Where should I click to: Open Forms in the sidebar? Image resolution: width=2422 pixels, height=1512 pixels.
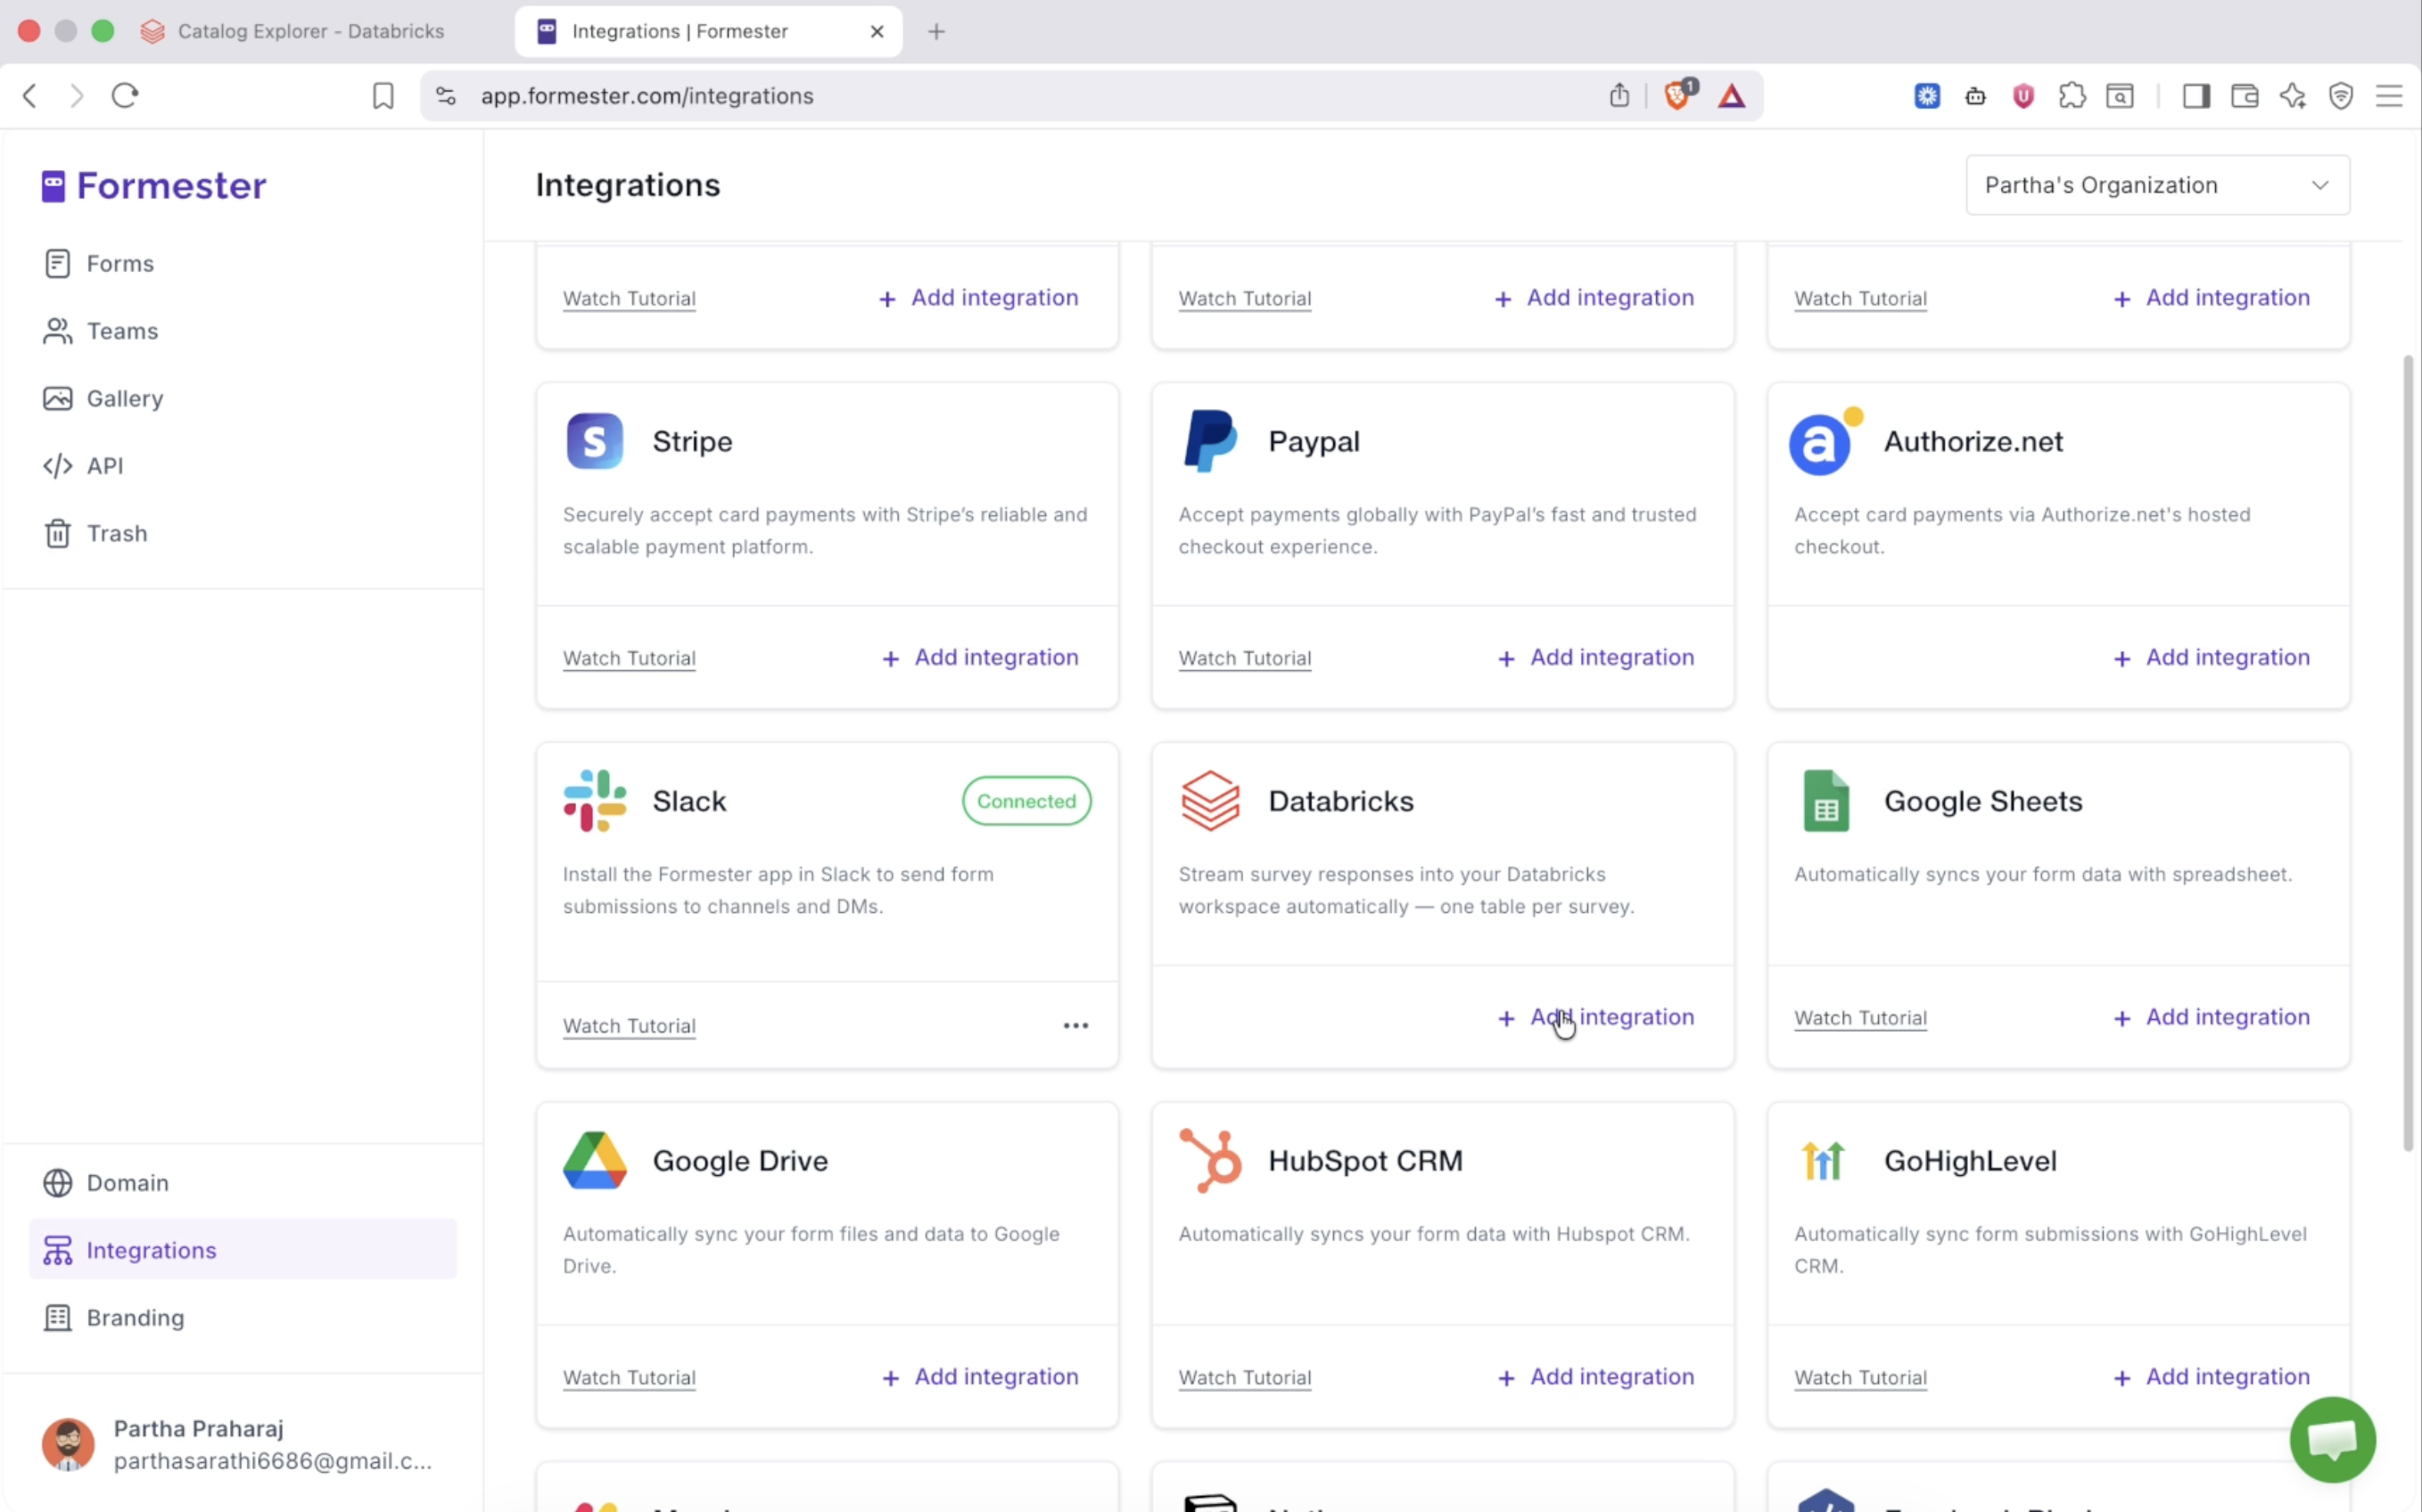[x=98, y=264]
